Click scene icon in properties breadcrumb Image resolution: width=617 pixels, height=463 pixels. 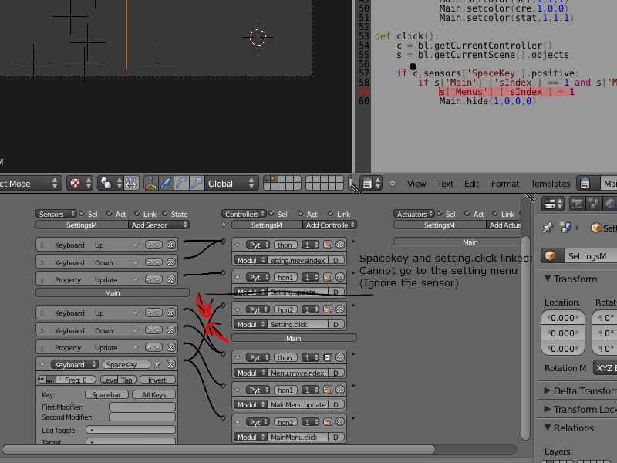566,228
